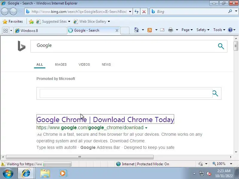Expand the Print options dropdown arrow
Screen dimensions: 239x179
(177, 30)
